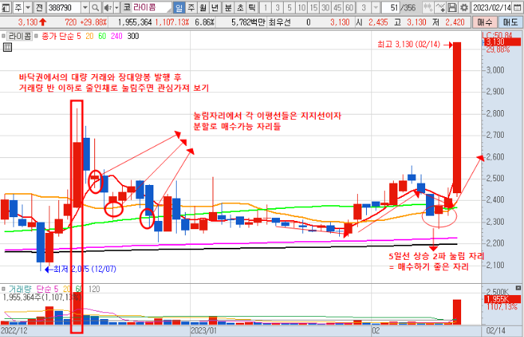
Task: Expand the sound options dropdown arrow
Action: 116,7
